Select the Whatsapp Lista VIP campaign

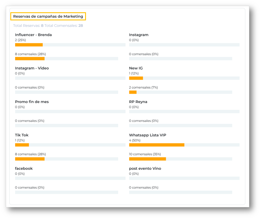point(148,135)
